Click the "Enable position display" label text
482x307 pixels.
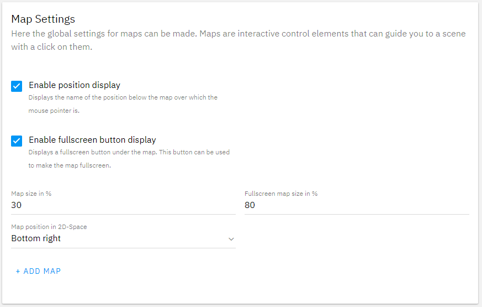coord(75,85)
